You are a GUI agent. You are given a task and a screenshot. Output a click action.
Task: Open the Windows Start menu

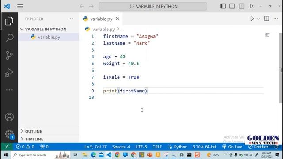(6, 155)
